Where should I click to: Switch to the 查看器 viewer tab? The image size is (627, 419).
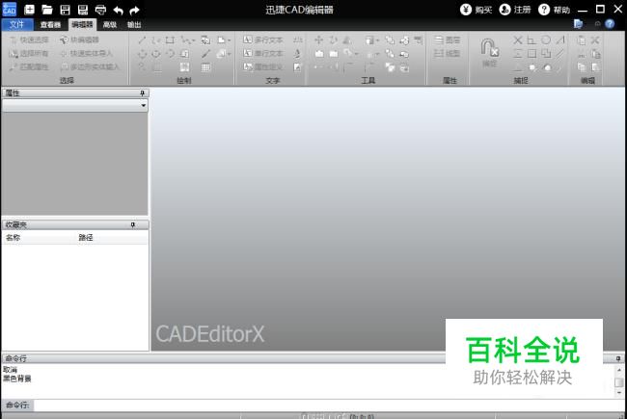pos(50,25)
